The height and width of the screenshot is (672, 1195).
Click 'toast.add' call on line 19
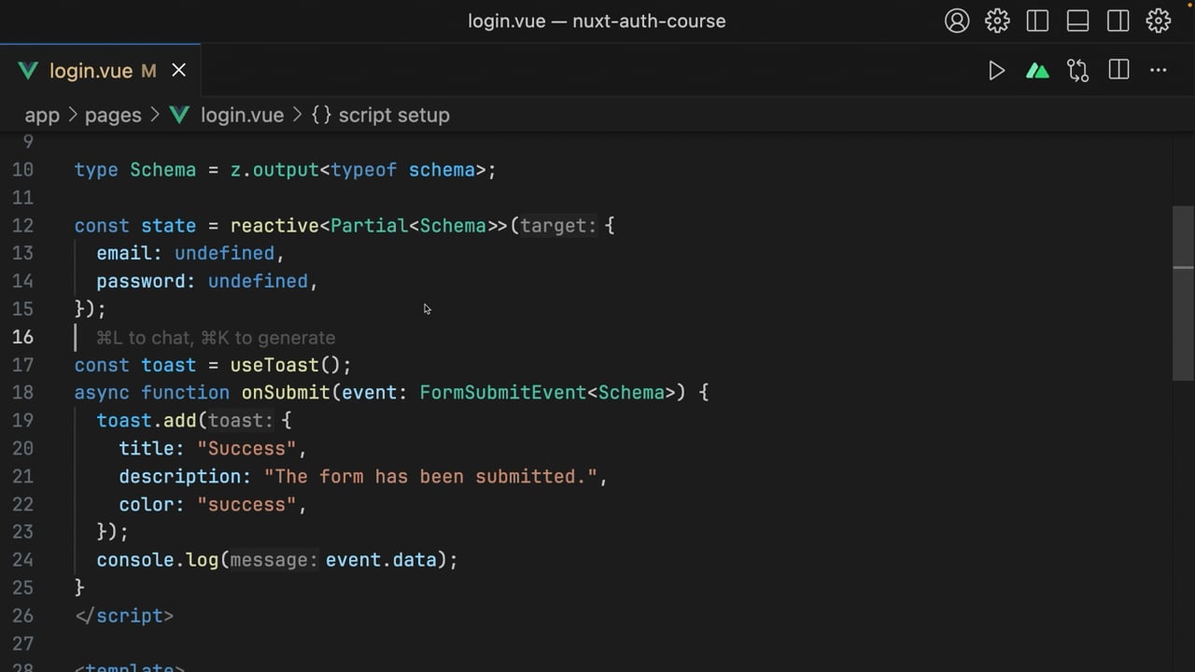point(147,421)
